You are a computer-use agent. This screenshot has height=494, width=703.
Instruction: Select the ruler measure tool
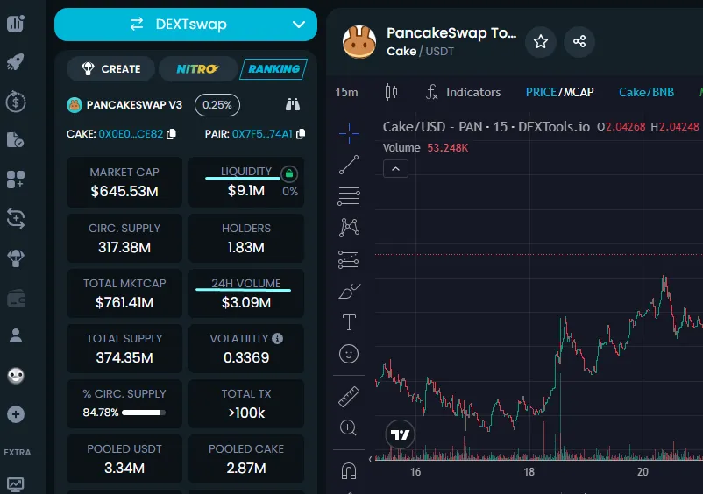tap(349, 397)
